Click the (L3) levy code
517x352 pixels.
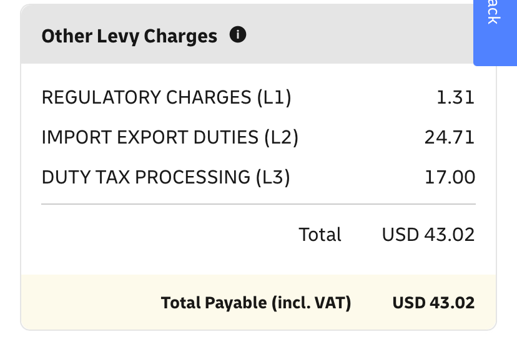click(273, 177)
